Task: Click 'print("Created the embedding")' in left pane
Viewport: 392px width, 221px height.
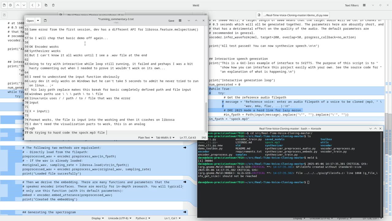Action: pyautogui.click(x=50, y=199)
